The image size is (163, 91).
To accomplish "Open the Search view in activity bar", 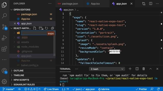I will coord(4,16).
